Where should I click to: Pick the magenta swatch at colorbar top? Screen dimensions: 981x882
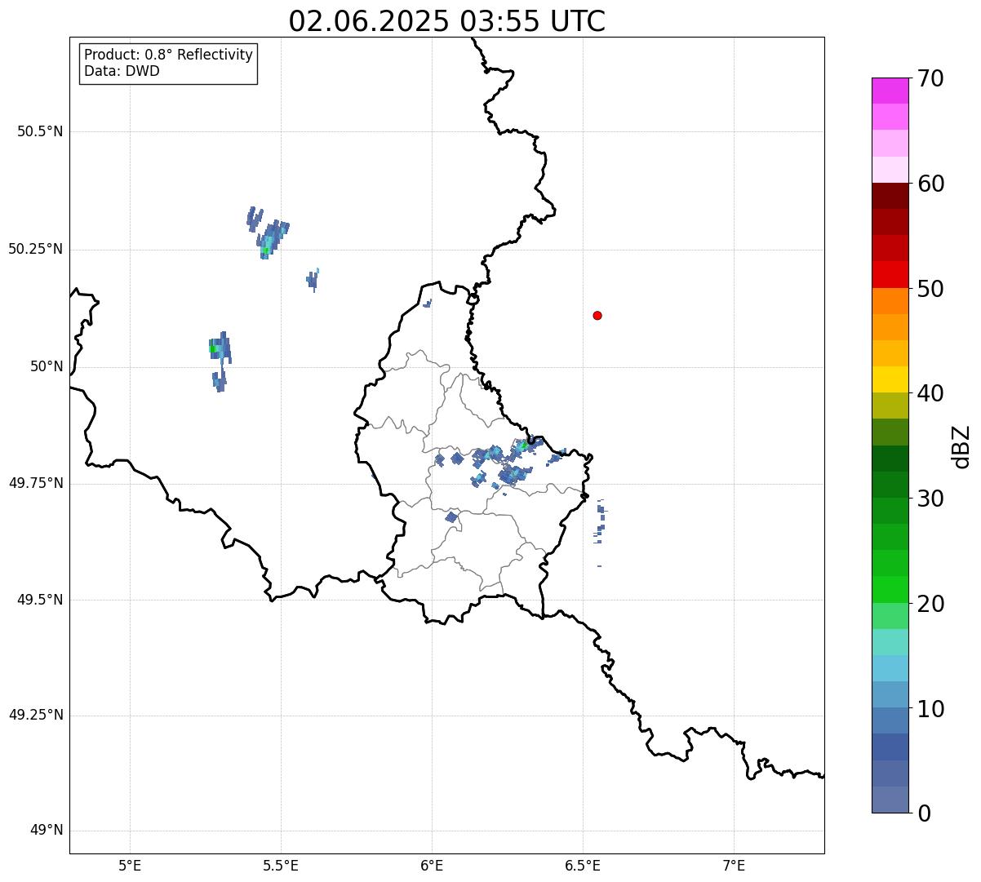point(890,91)
